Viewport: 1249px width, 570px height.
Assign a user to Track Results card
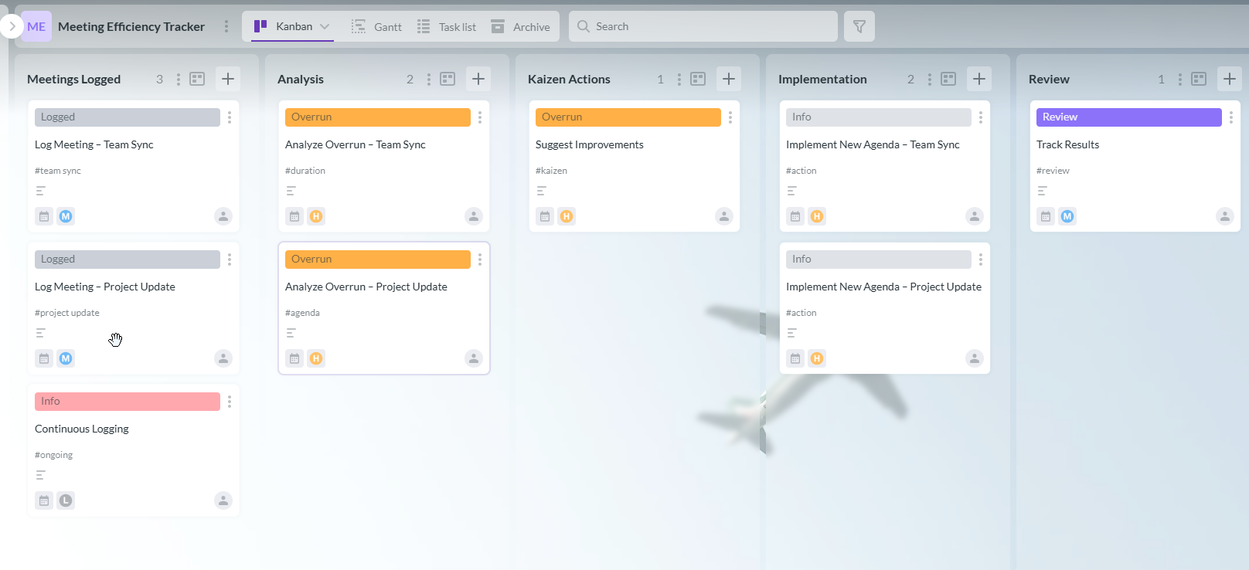pos(1225,216)
